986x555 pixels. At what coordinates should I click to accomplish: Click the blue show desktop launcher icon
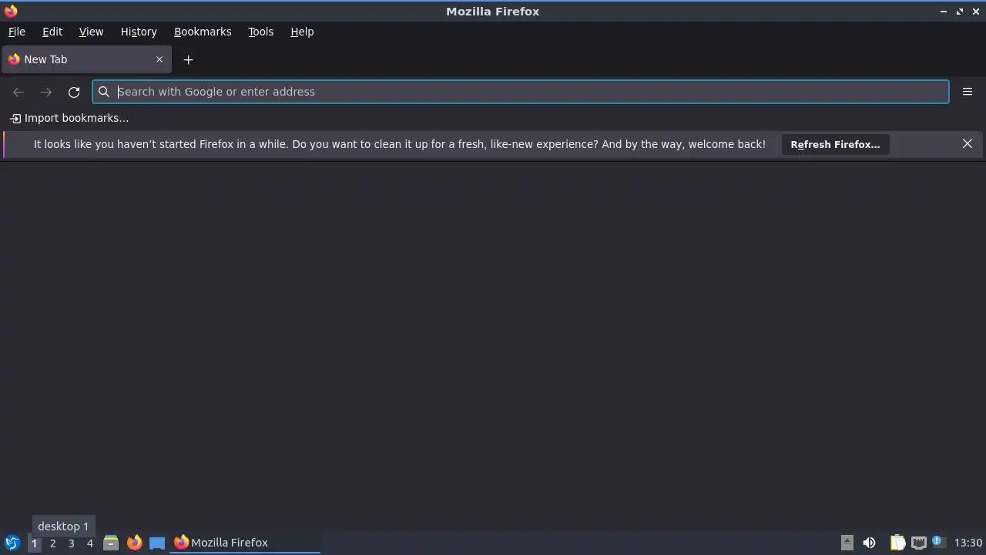point(157,543)
